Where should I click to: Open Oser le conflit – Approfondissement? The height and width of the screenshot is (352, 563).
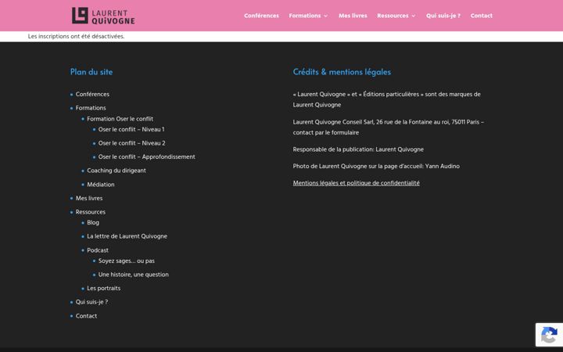147,157
